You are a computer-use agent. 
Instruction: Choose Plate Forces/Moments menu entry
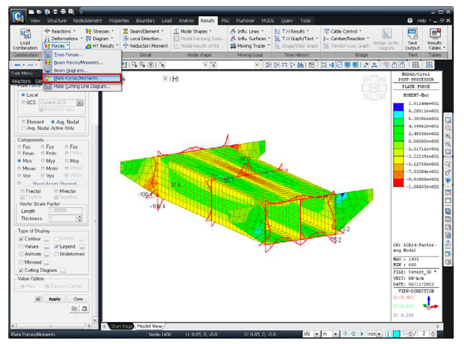click(82, 78)
